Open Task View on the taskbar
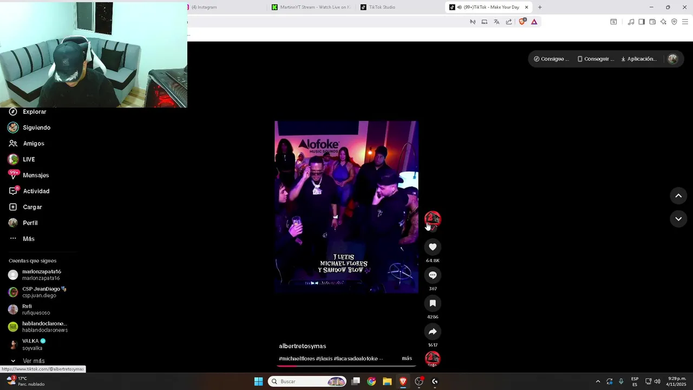The height and width of the screenshot is (390, 693). pos(356,381)
